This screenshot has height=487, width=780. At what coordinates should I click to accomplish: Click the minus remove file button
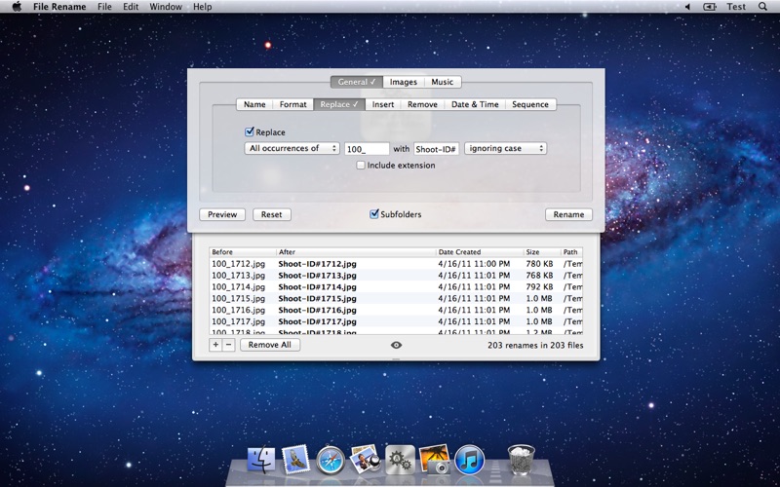click(x=228, y=345)
